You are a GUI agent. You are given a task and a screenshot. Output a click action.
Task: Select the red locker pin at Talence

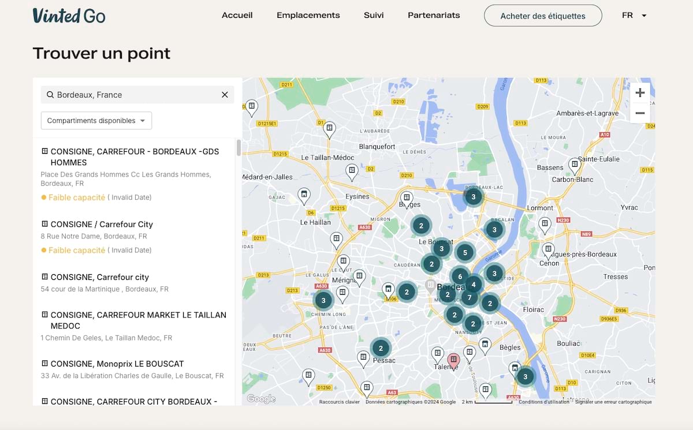[454, 361]
